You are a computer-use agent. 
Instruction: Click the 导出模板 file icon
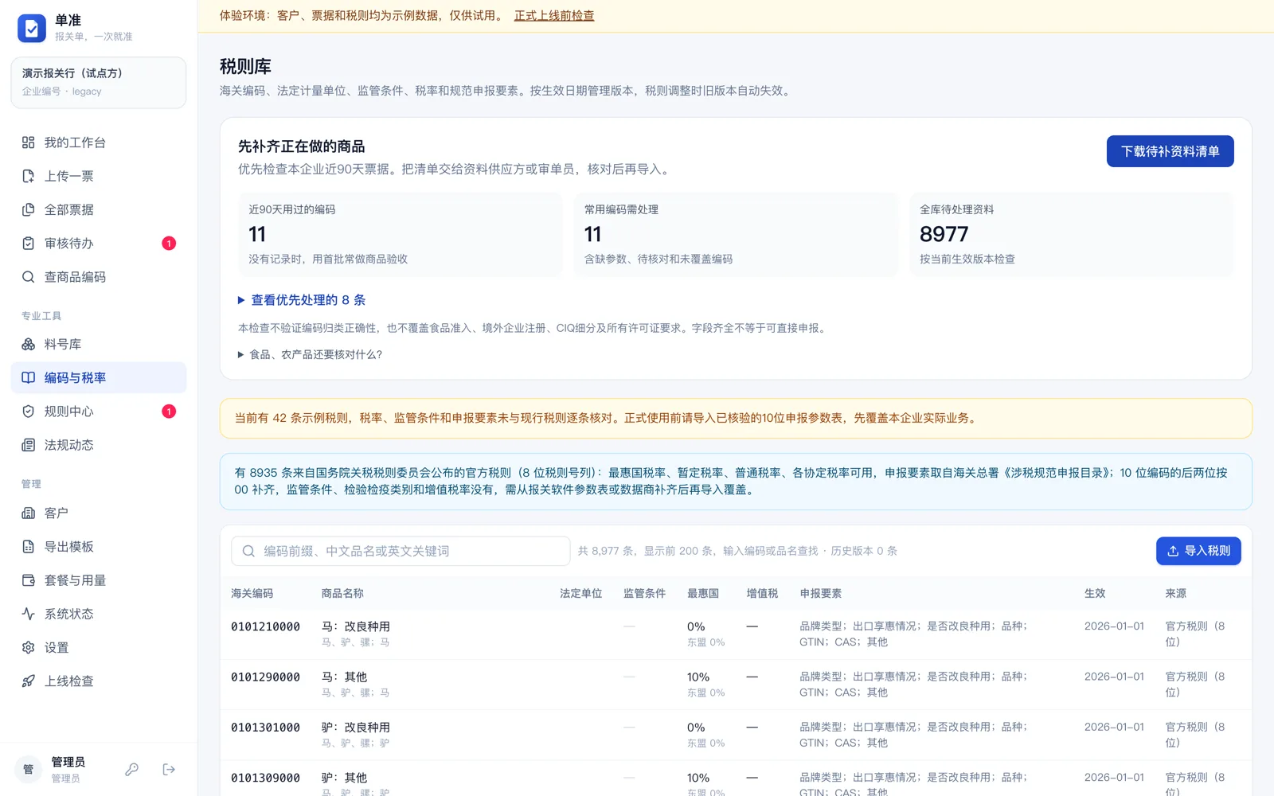[29, 547]
